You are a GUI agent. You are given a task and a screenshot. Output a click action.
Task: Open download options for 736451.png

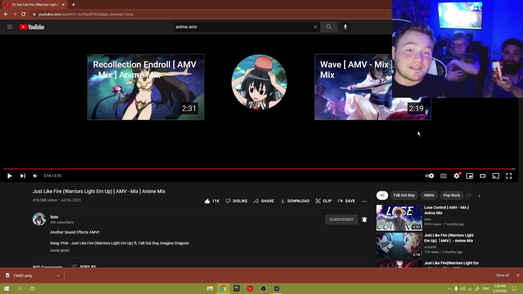pos(58,276)
